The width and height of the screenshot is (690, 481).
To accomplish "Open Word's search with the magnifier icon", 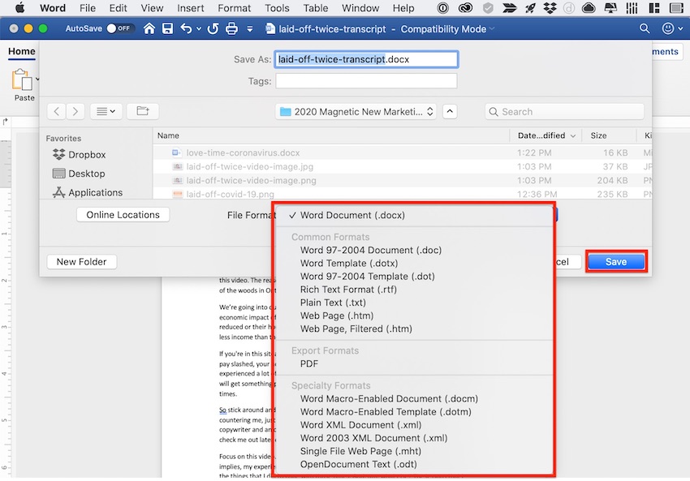I will (644, 28).
